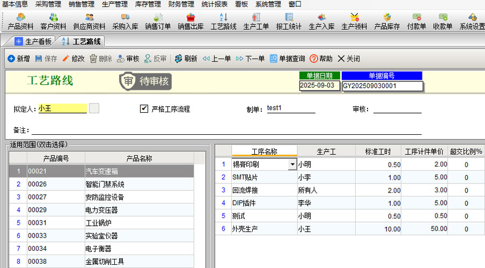Click the 备注 remarks input line
485x268 pixels.
point(226,130)
